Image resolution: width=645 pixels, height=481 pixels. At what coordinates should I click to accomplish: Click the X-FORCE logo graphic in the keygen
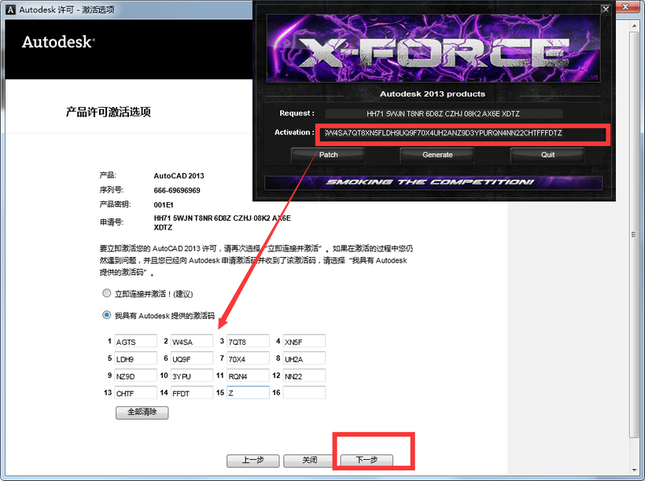[x=431, y=47]
